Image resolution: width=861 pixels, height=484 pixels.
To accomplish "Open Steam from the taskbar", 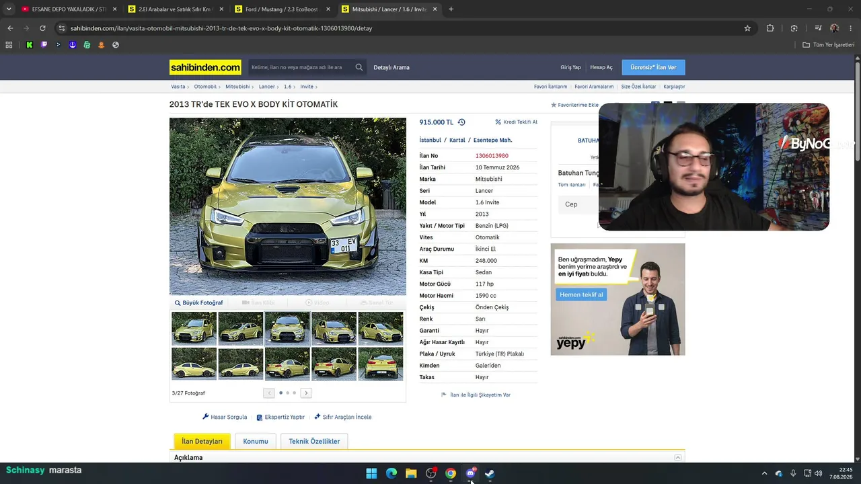I will [x=490, y=473].
